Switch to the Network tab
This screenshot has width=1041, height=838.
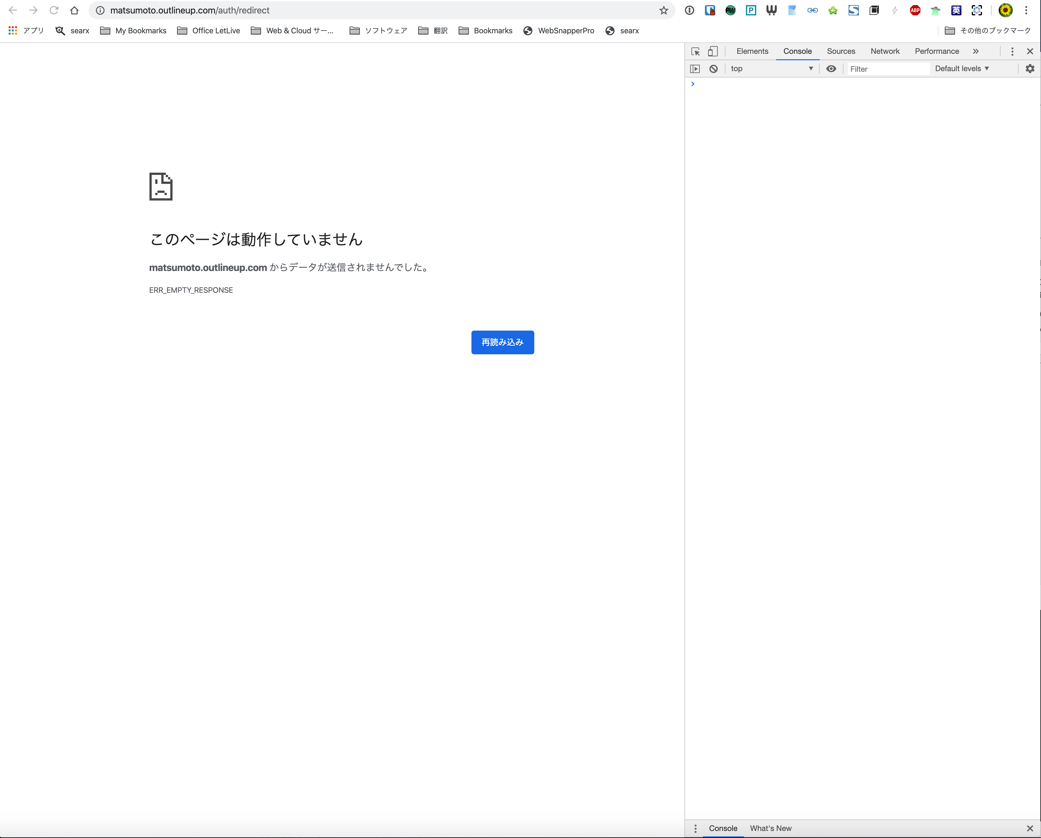tap(884, 51)
